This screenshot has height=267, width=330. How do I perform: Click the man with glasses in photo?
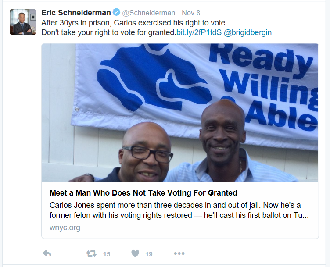145,153
